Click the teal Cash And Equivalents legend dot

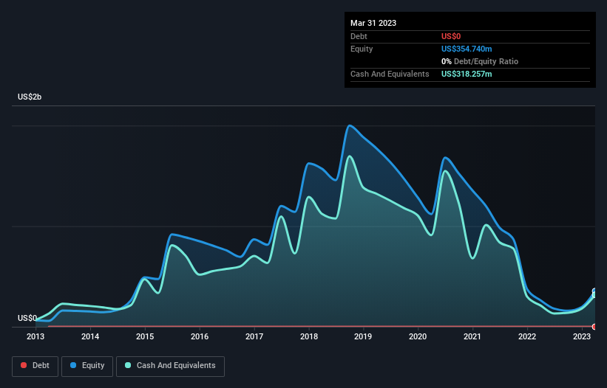[128, 365]
